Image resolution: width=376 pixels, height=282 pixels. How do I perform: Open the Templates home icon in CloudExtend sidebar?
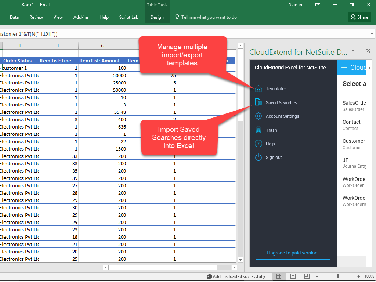(258, 89)
